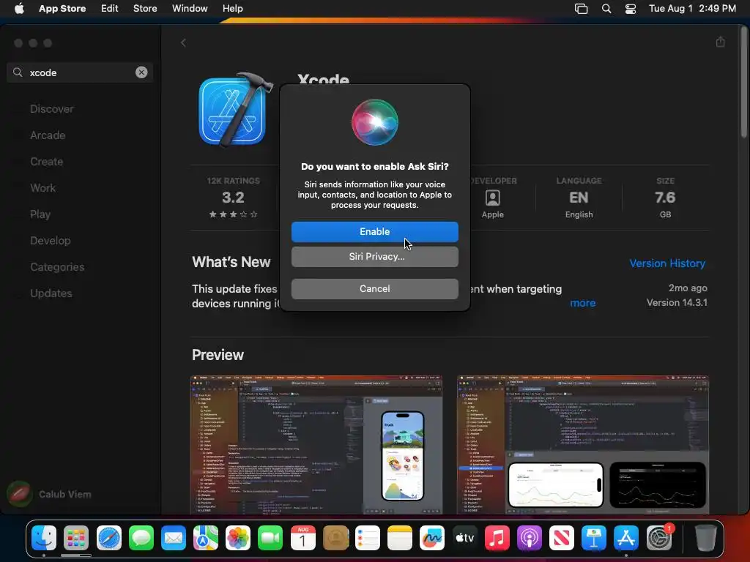Open Messages from the Dock
750x562 pixels.
[141, 538]
